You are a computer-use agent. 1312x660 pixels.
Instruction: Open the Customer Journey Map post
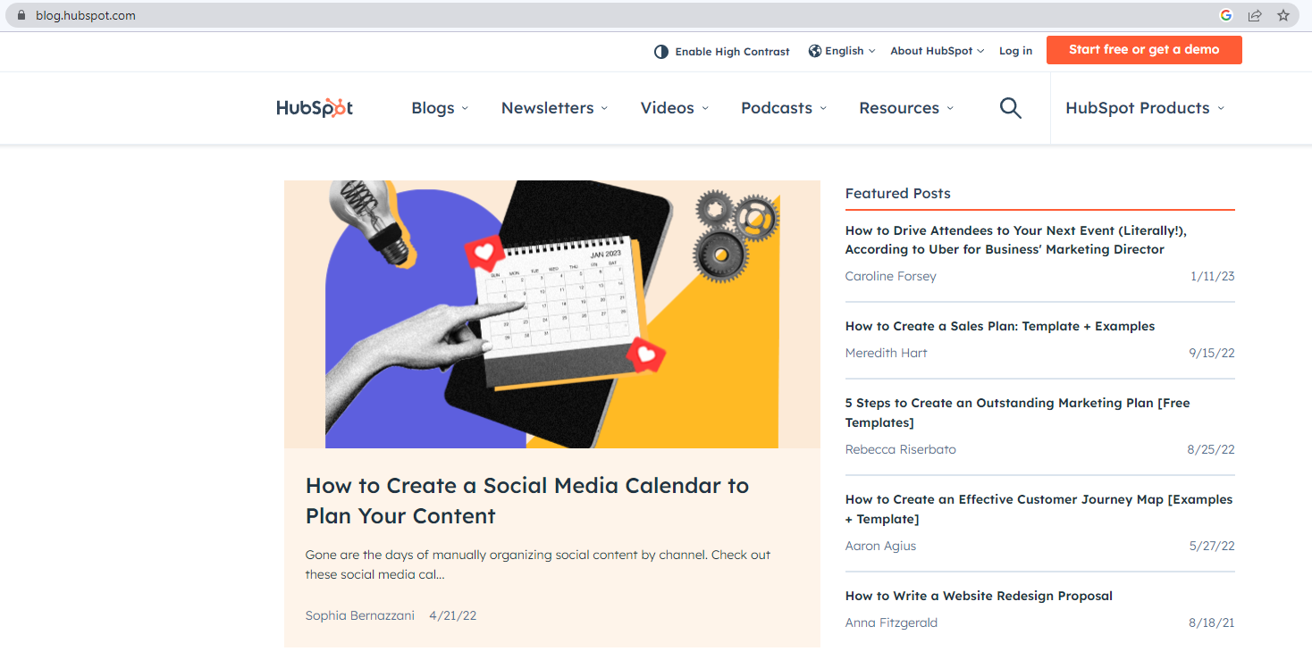pyautogui.click(x=1039, y=509)
